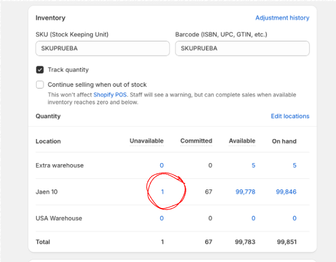
Task: Open the Shopify POS link
Action: click(x=110, y=95)
